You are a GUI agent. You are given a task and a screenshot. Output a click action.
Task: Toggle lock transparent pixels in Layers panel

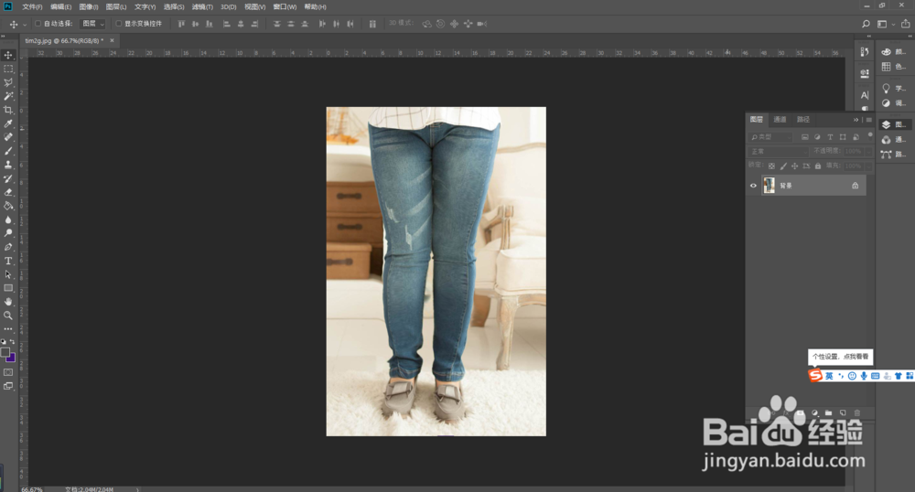click(771, 166)
